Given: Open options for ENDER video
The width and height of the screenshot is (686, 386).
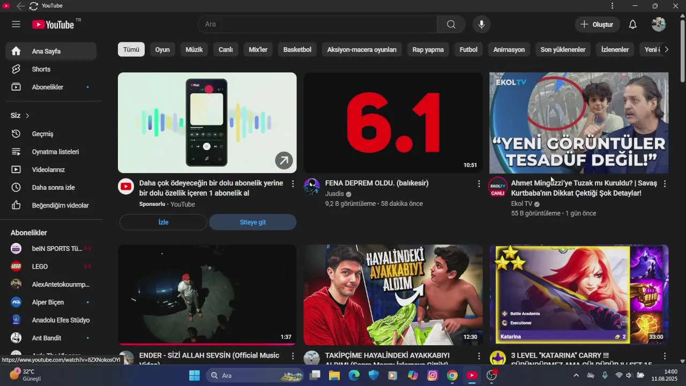Looking at the screenshot, I should pyautogui.click(x=293, y=356).
